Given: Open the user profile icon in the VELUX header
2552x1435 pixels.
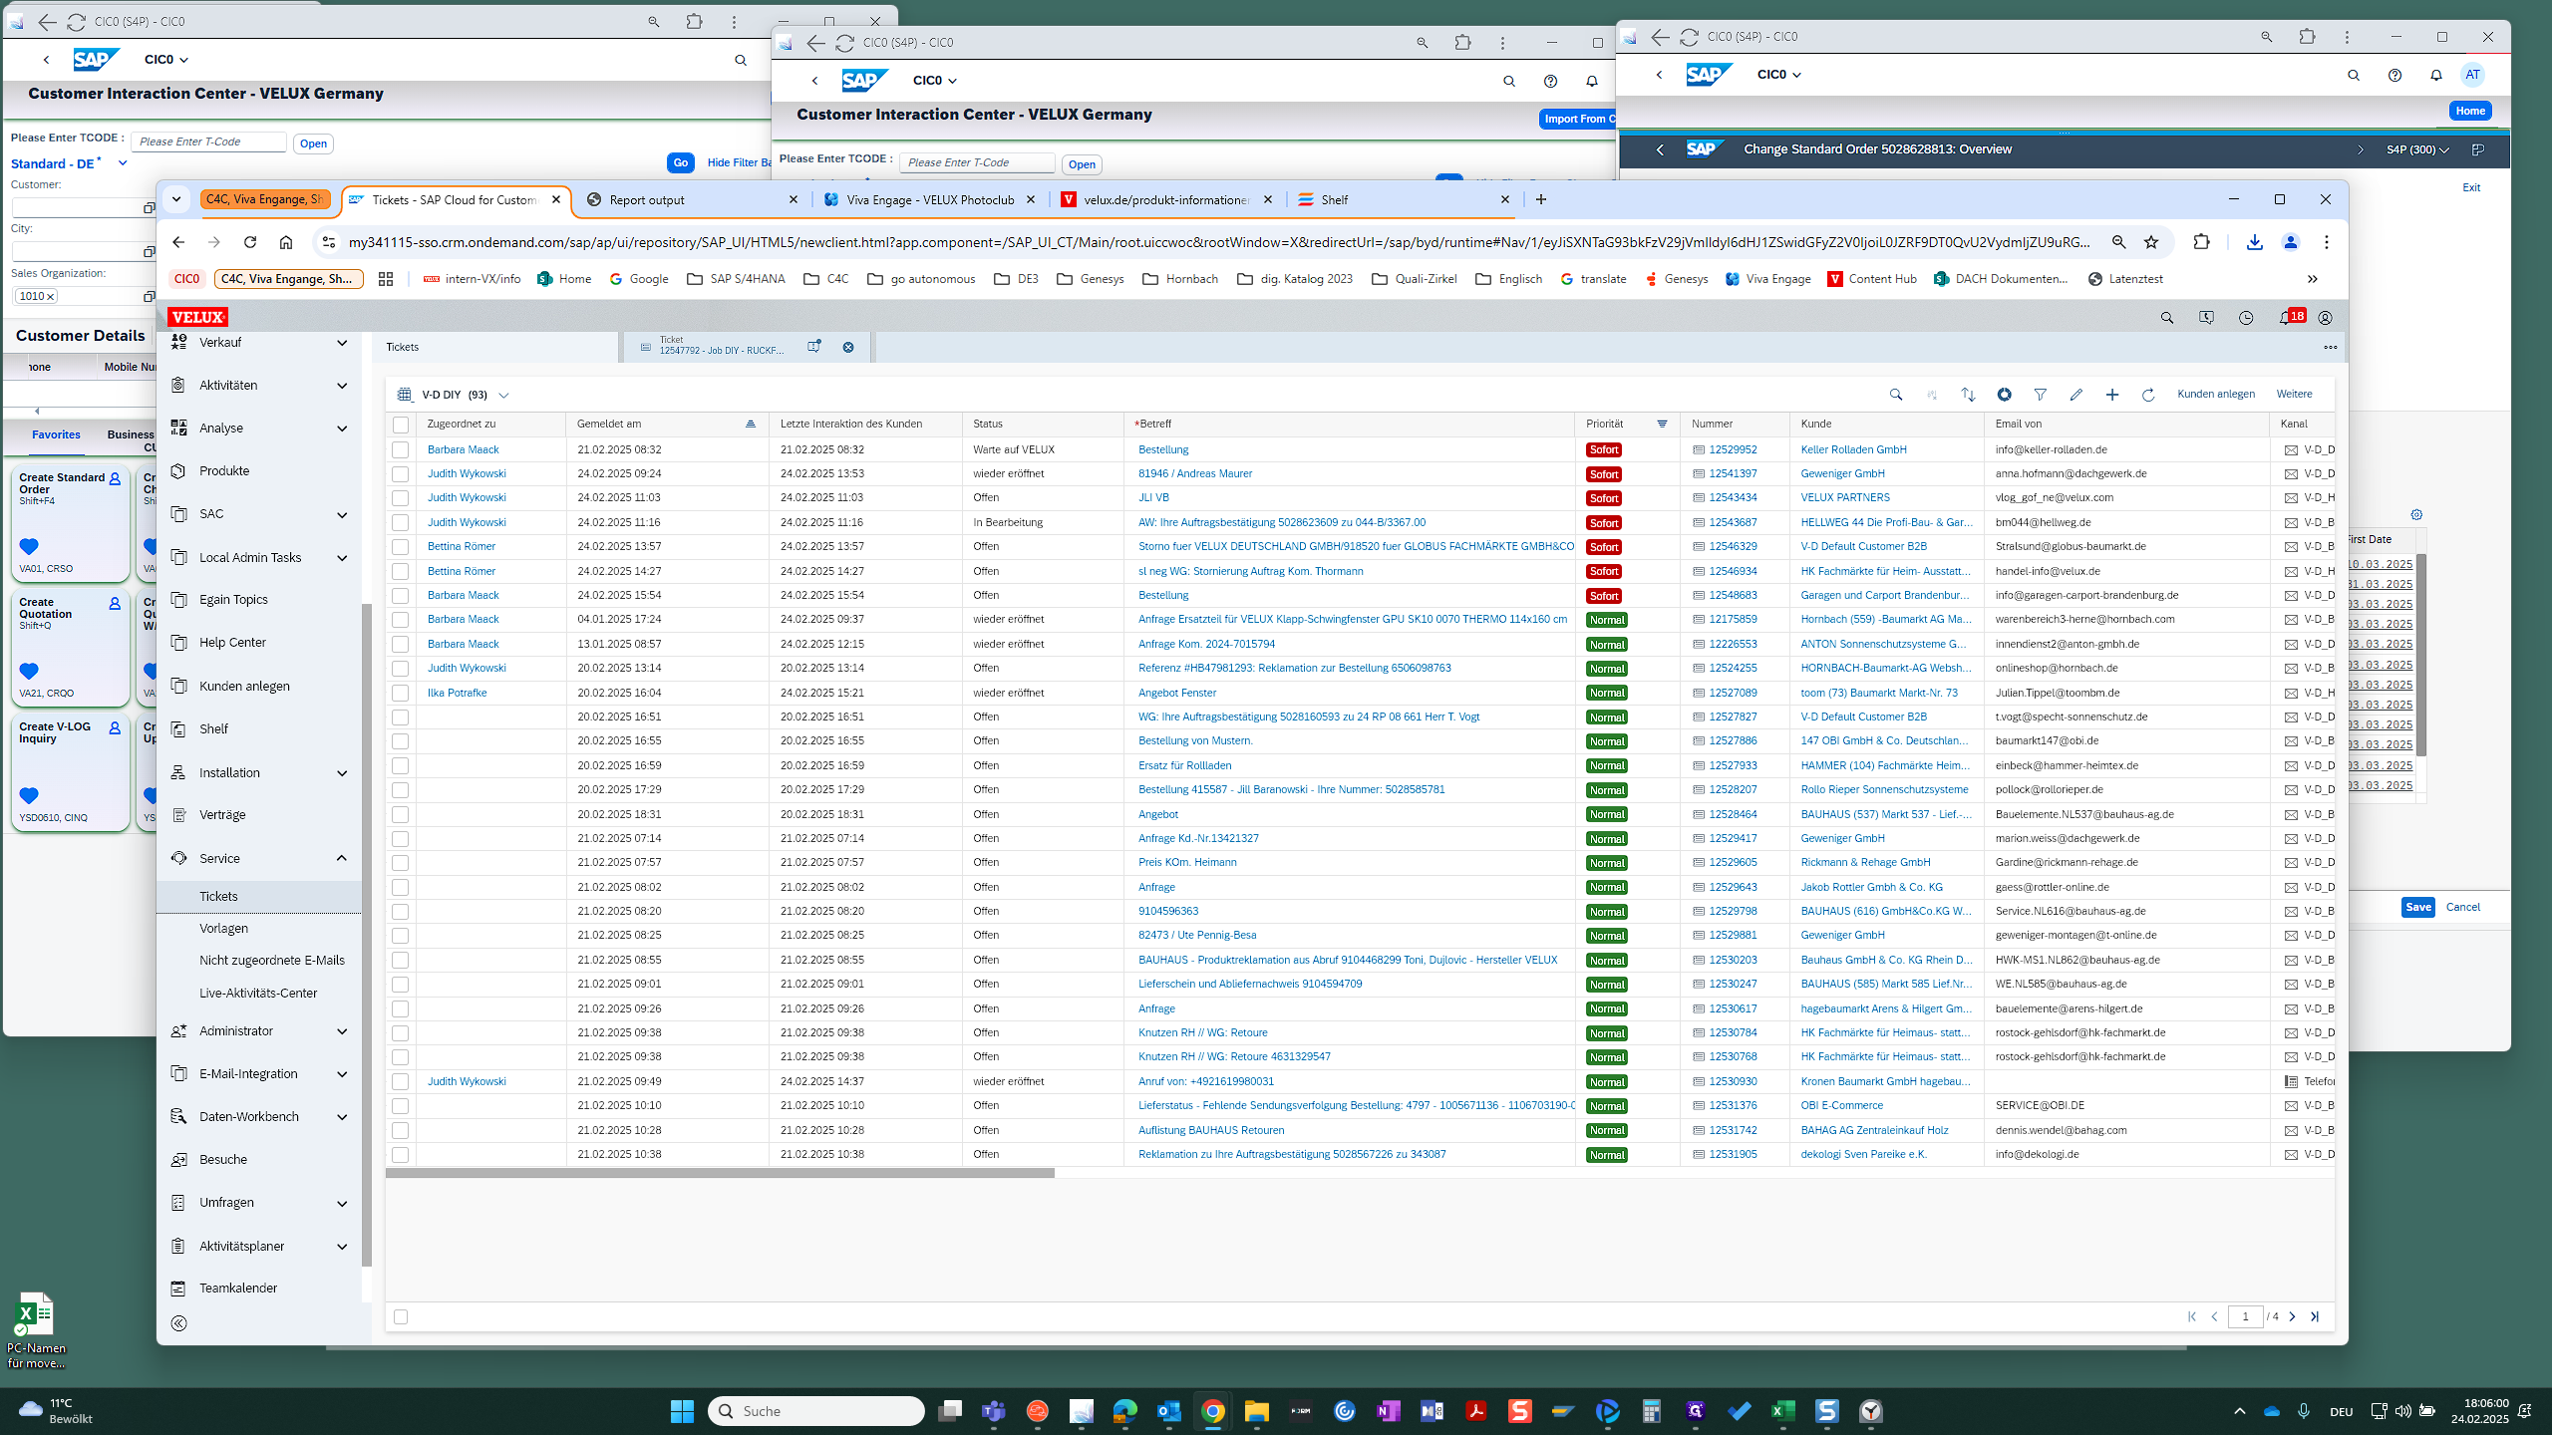Looking at the screenshot, I should 2325,318.
